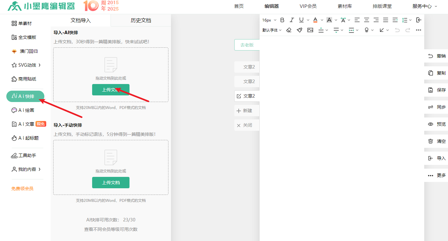
Task: Toggle italic text formatting
Action: 292,20
